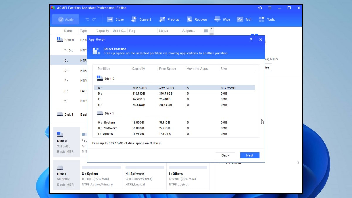This screenshot has width=352, height=198.
Task: Click the refresh icon in title bar
Action: point(260,8)
